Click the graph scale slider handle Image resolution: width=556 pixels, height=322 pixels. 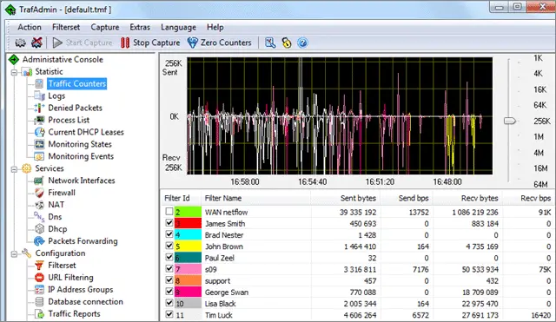(510, 121)
